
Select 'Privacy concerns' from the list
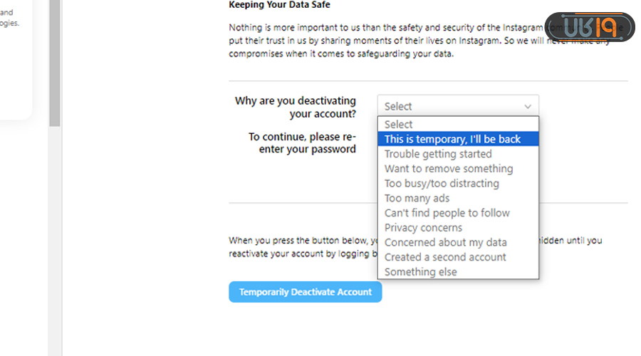pyautogui.click(x=424, y=228)
